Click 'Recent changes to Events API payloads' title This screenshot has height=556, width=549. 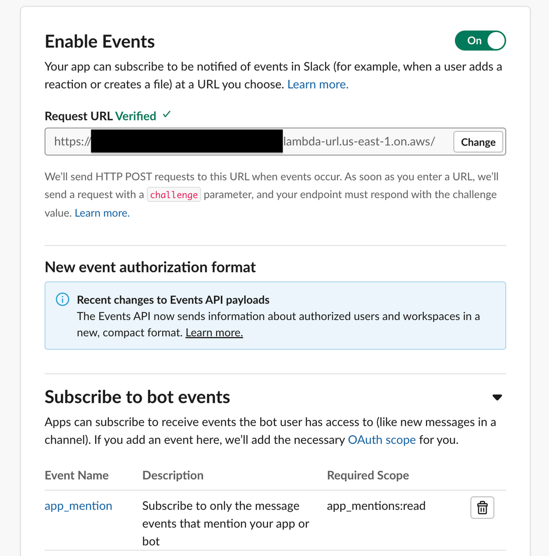point(173,300)
